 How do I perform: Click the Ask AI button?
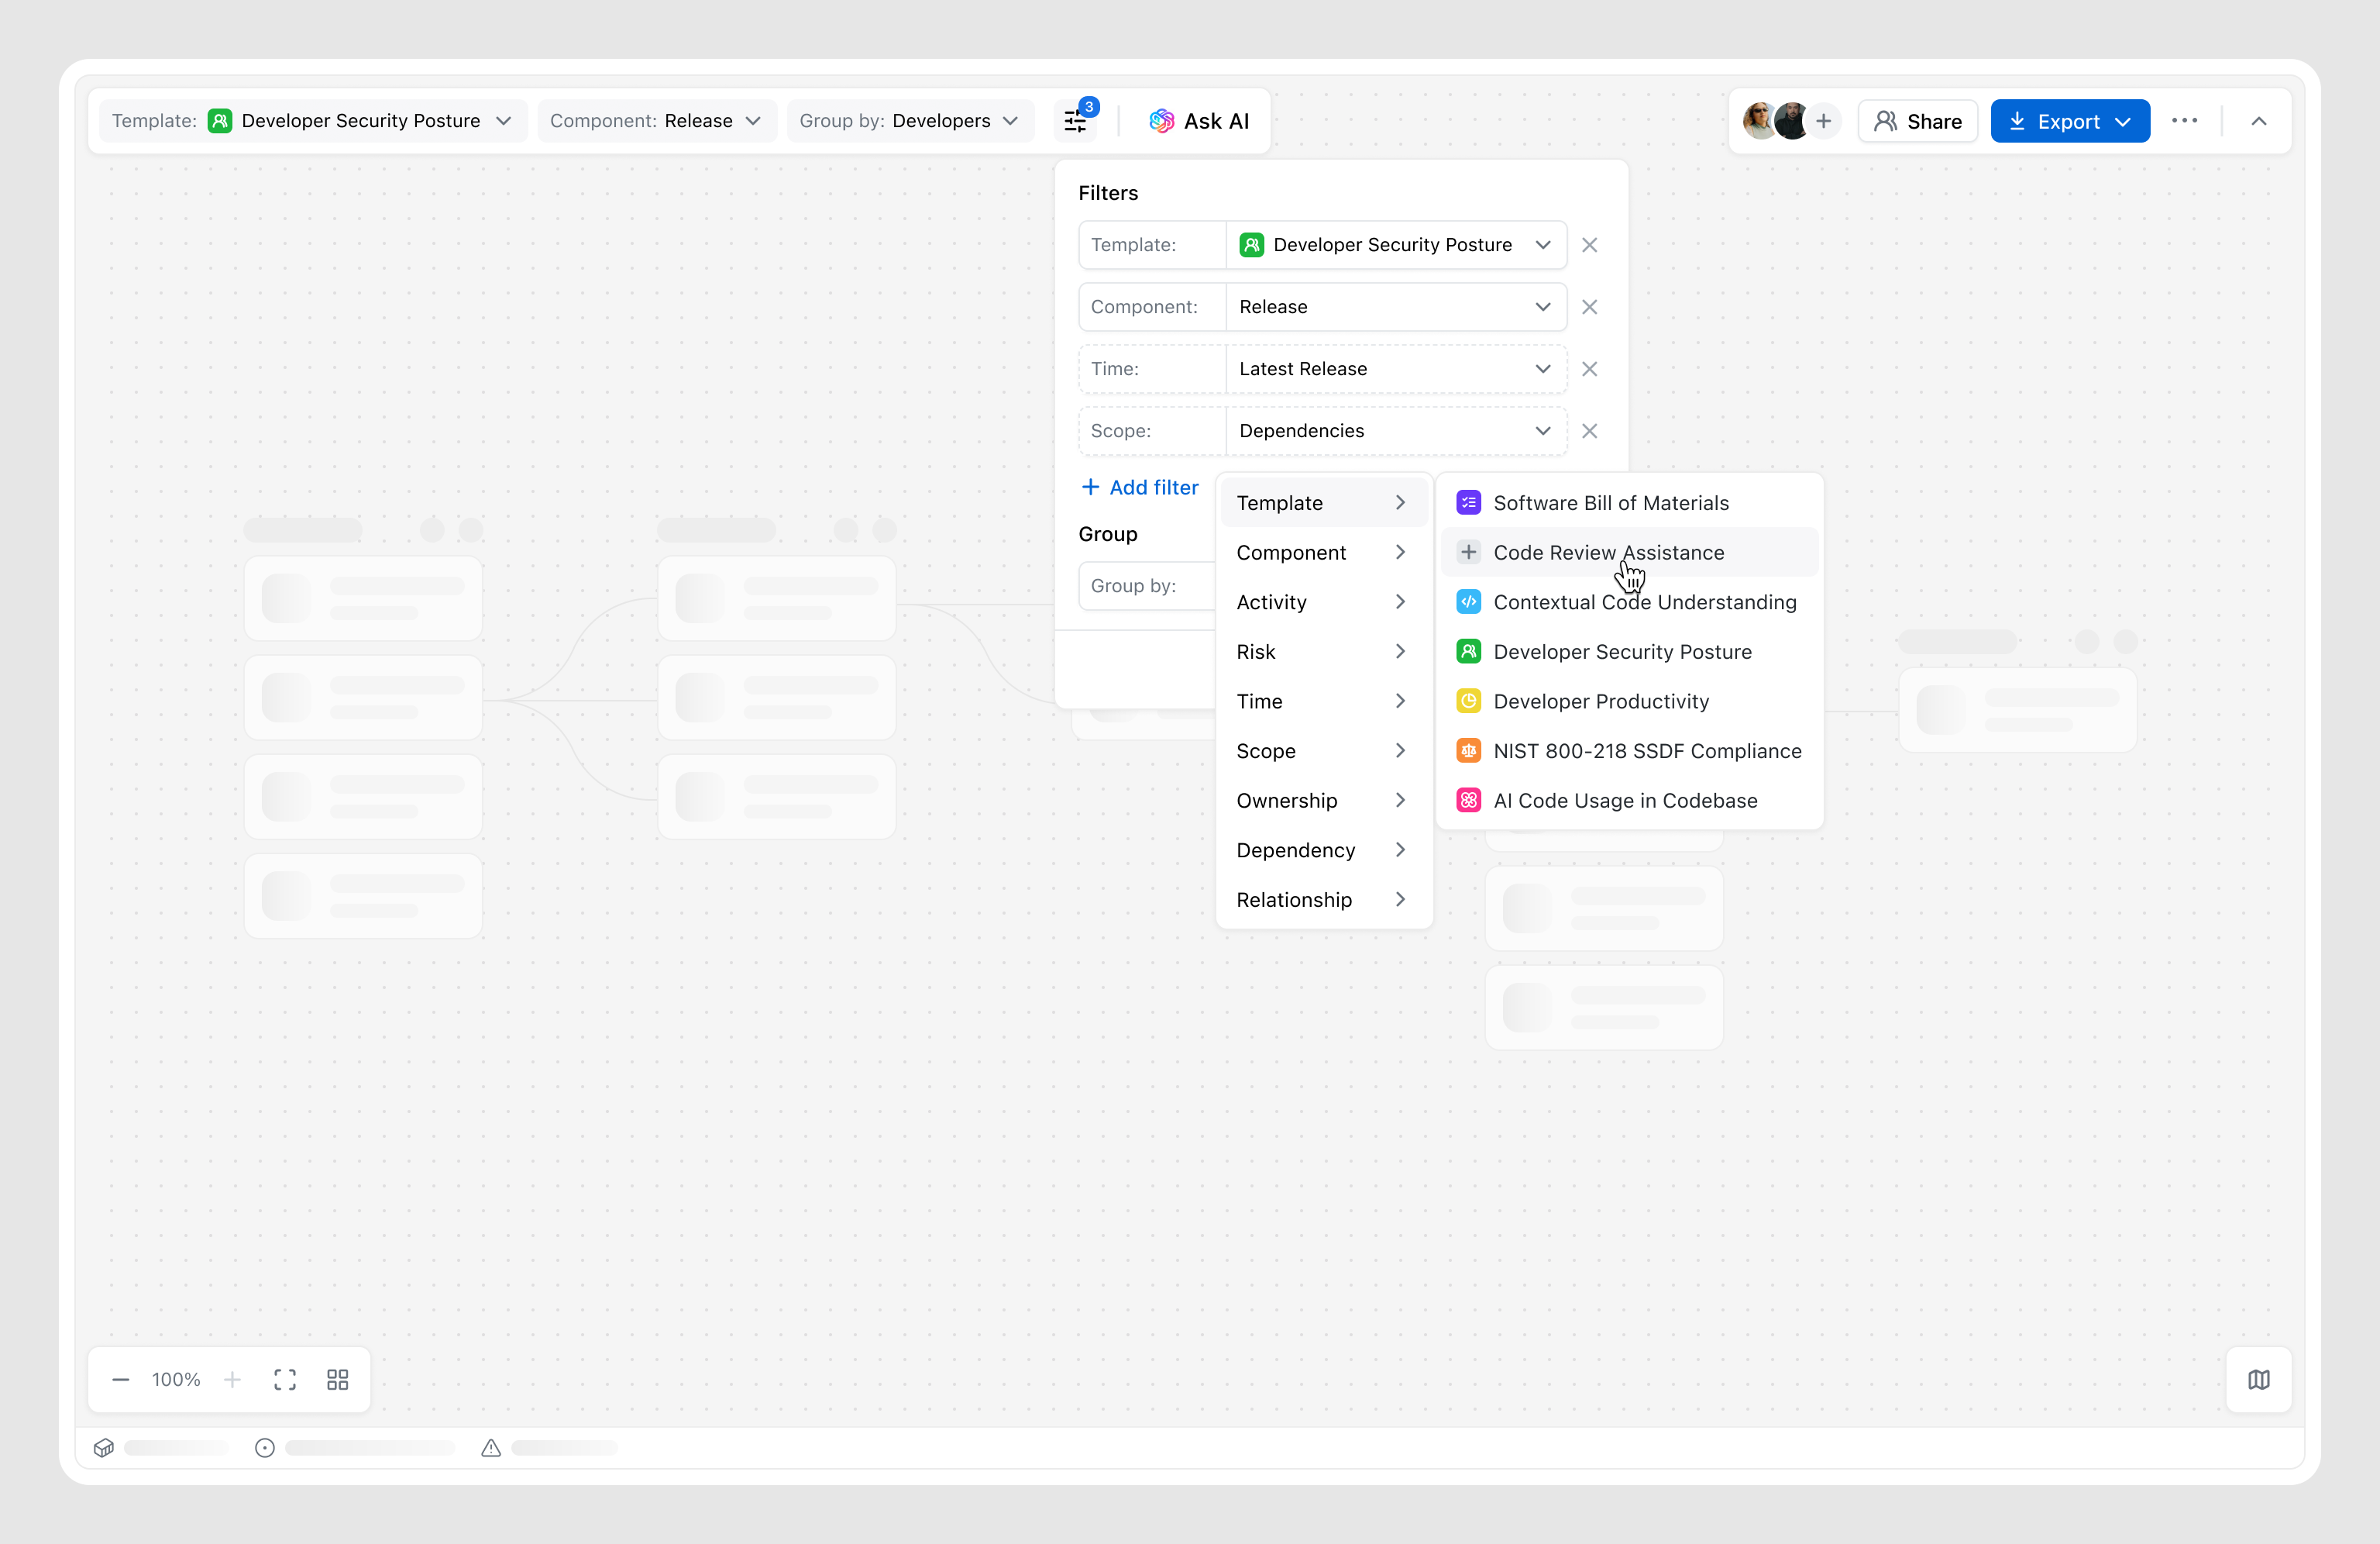pyautogui.click(x=1198, y=121)
